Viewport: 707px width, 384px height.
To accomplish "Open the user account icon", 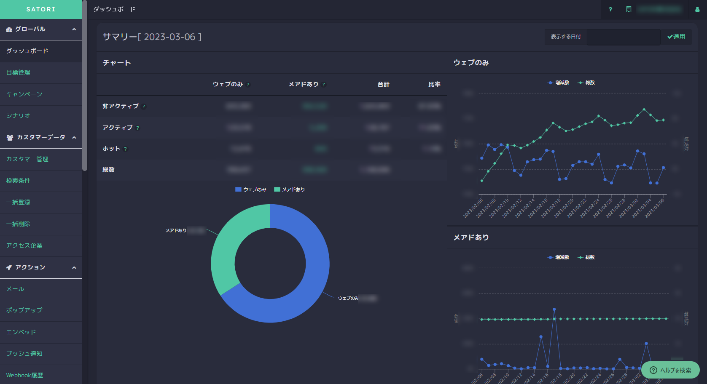I will (697, 9).
